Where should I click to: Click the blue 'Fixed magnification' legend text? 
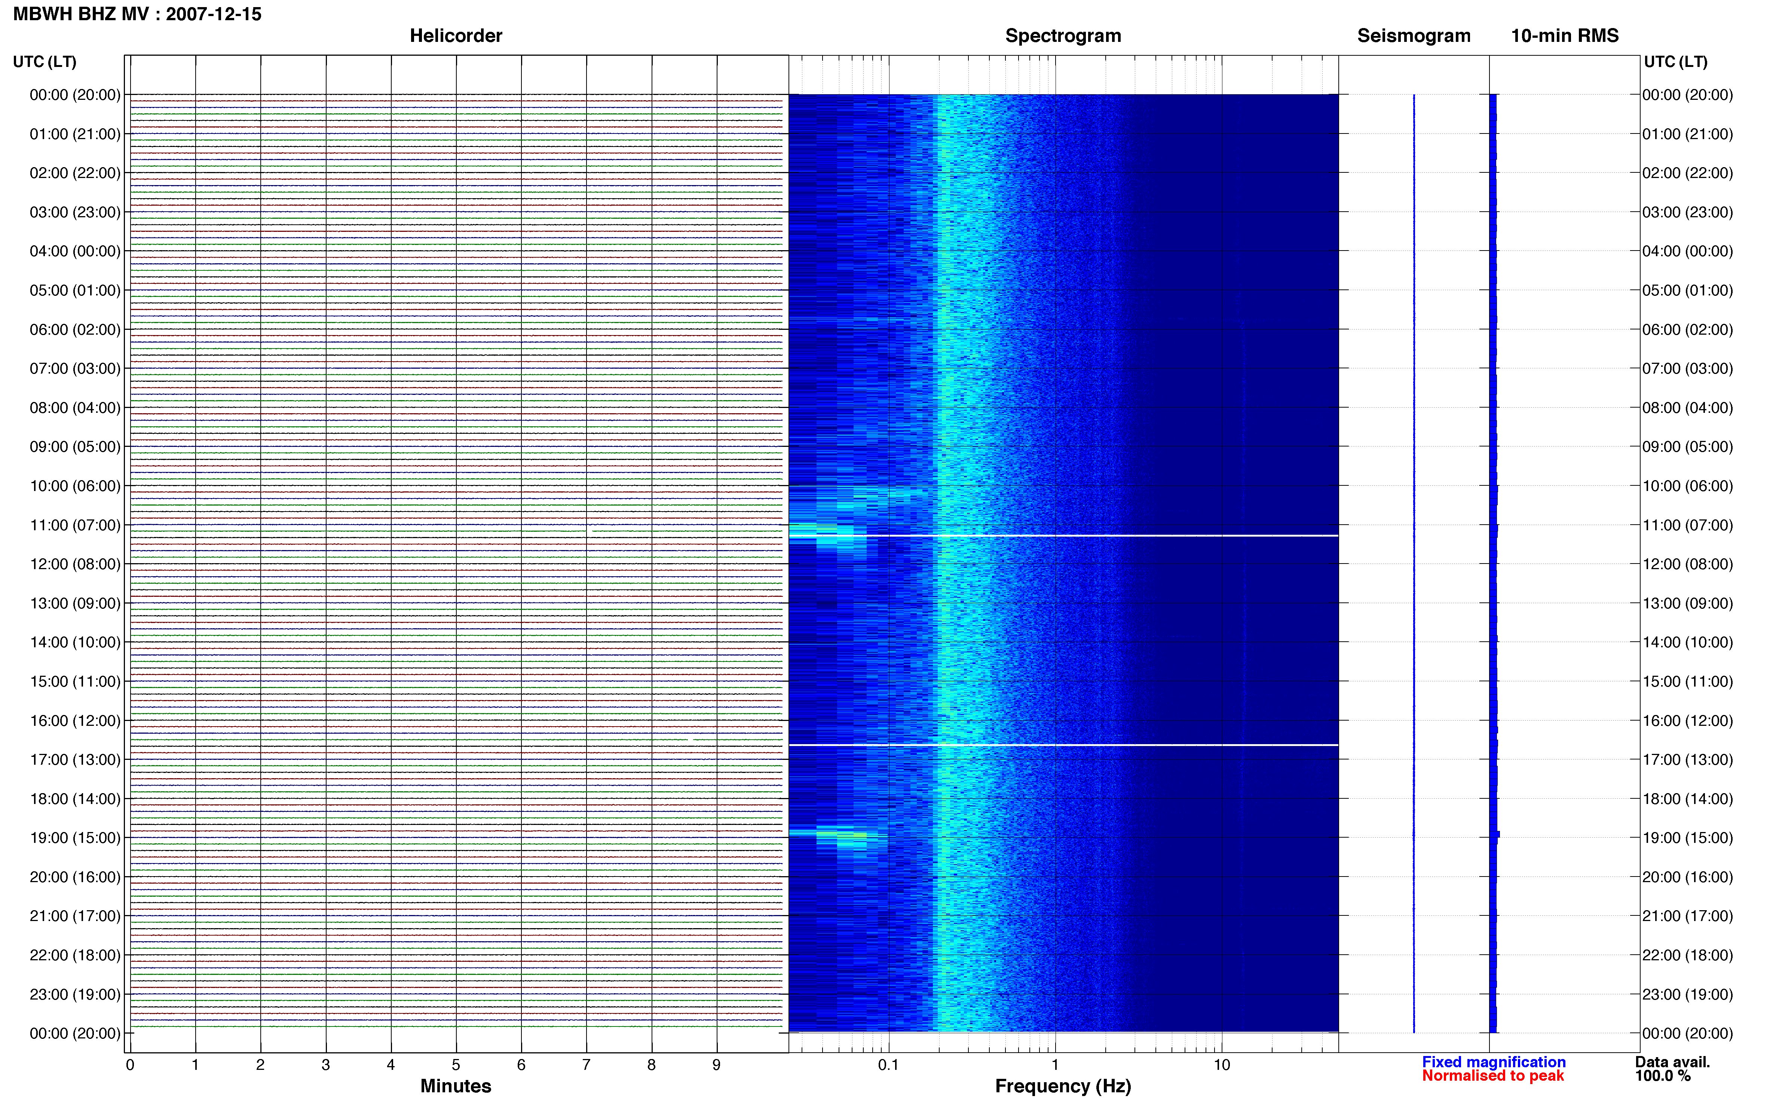point(1494,1062)
